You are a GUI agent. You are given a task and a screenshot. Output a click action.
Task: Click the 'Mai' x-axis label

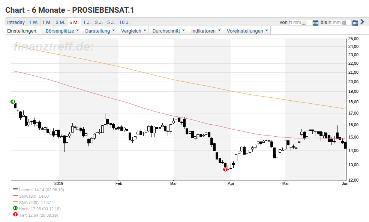285,183
